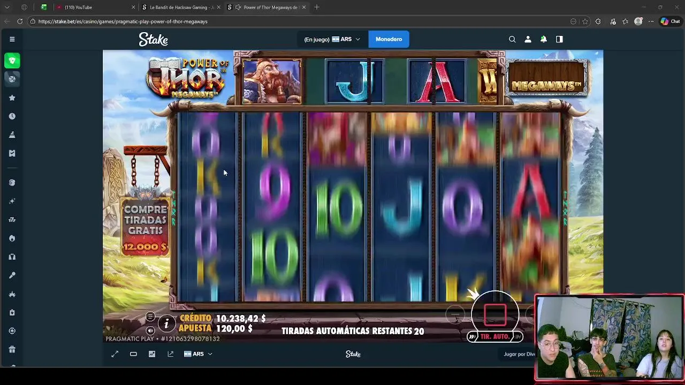The width and height of the screenshot is (685, 385).
Task: Mute game sound via speaker icon
Action: click(150, 330)
